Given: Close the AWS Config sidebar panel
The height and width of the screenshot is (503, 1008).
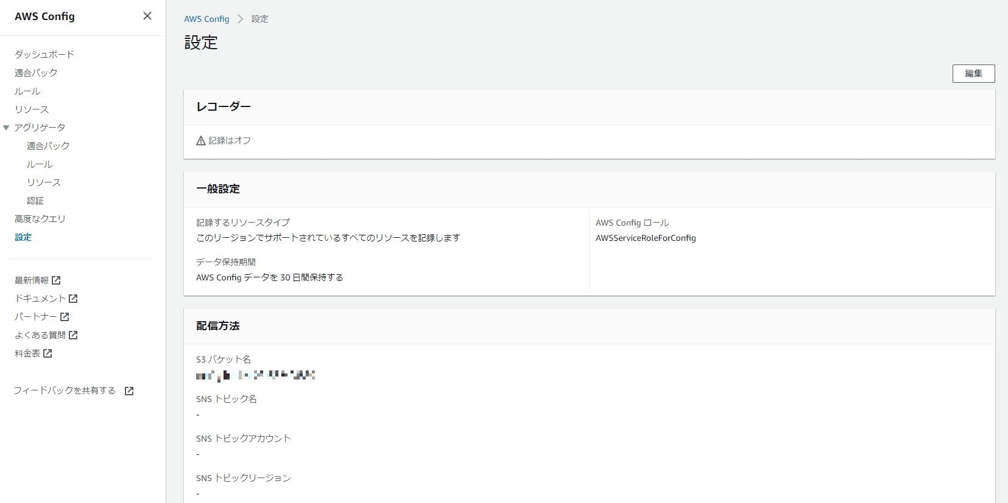Looking at the screenshot, I should [147, 16].
